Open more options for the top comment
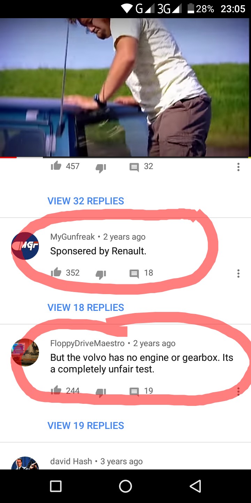Image resolution: width=251 pixels, height=503 pixels. (x=238, y=167)
